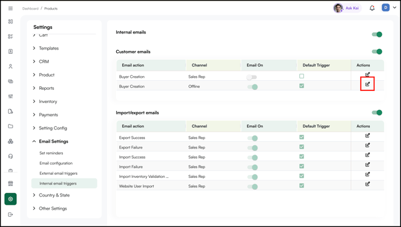The image size is (401, 227).
Task: Toggle Import/export emails switch
Action: 377,113
